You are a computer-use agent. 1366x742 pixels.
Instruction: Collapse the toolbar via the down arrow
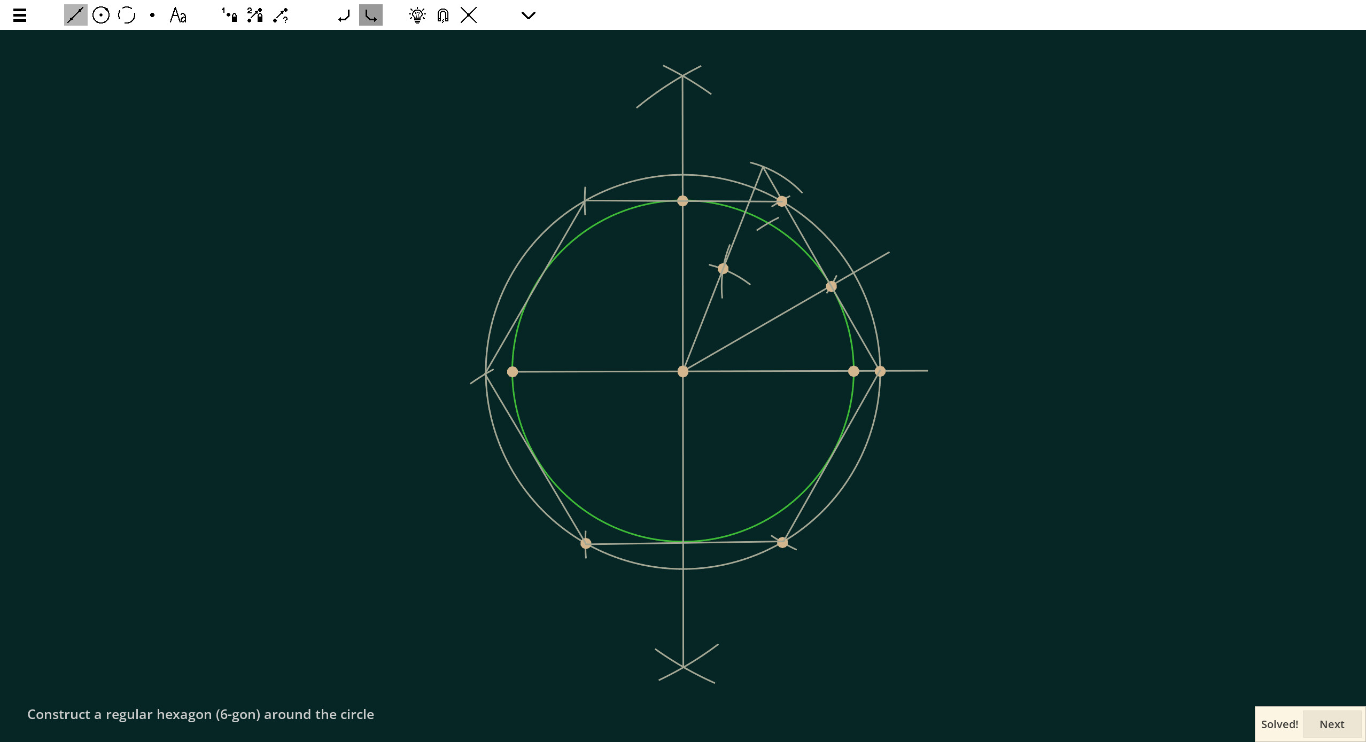coord(528,15)
